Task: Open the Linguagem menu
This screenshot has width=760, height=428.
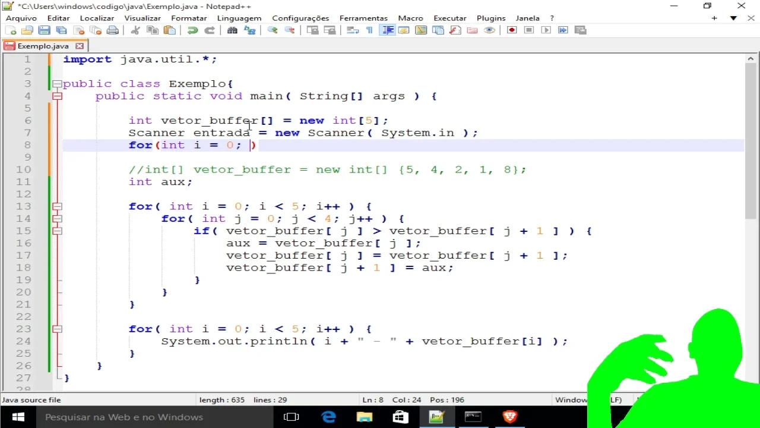Action: tap(239, 18)
